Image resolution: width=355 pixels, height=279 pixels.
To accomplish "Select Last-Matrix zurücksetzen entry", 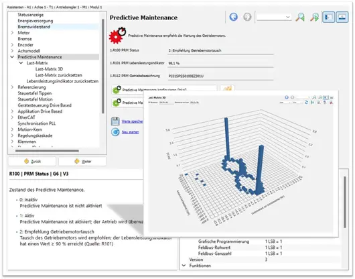I will [59, 75].
